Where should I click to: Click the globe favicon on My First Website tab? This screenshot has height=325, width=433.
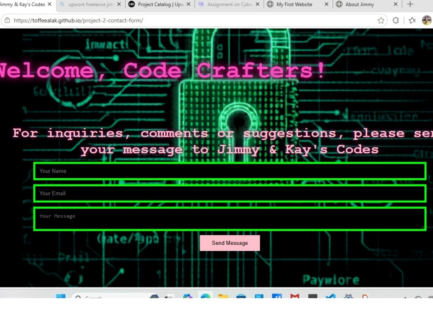coord(270,4)
